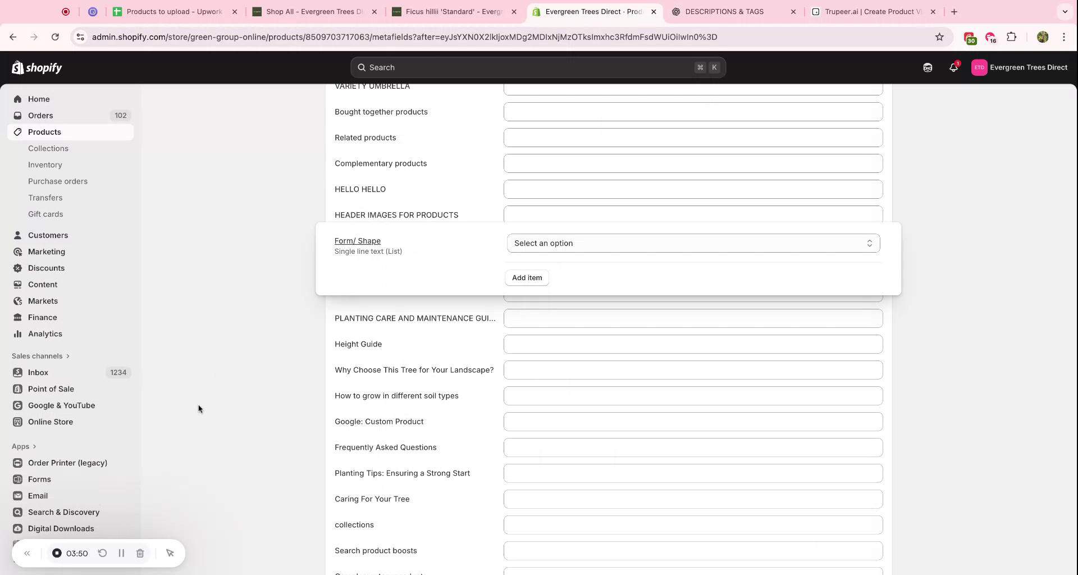The height and width of the screenshot is (575, 1078).
Task: Pause the recording
Action: (x=121, y=553)
